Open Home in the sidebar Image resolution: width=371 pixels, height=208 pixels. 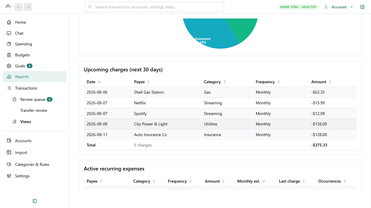(34, 22)
